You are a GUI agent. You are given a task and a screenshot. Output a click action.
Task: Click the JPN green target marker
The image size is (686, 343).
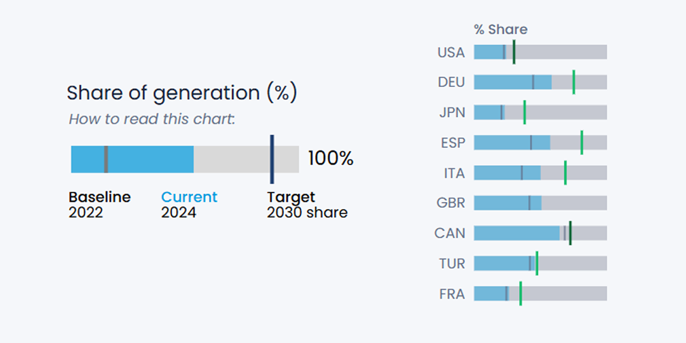(525, 113)
